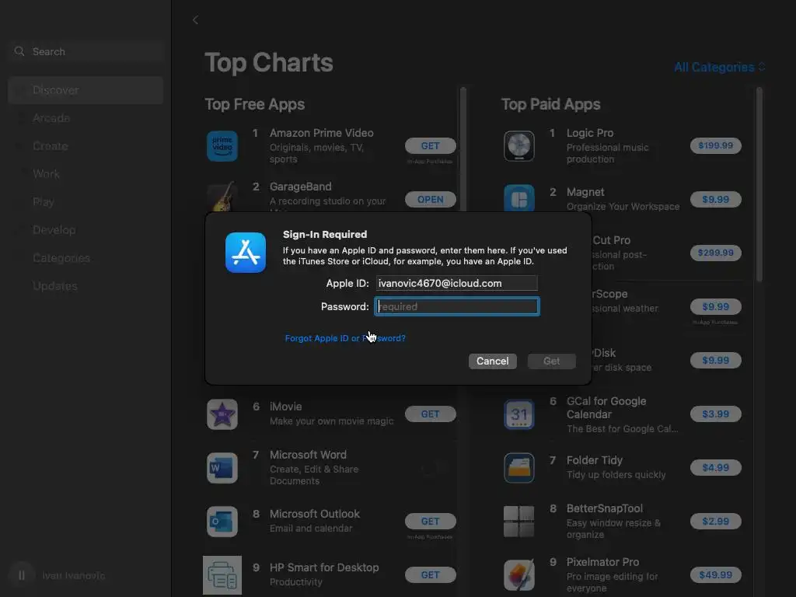The height and width of the screenshot is (597, 796).
Task: Click the GarageBand guitar icon
Action: (x=222, y=197)
